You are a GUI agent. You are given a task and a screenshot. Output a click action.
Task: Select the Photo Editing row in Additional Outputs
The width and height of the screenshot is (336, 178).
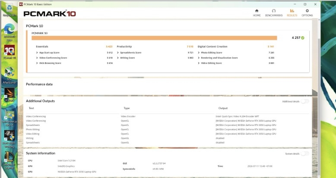tap(168, 129)
